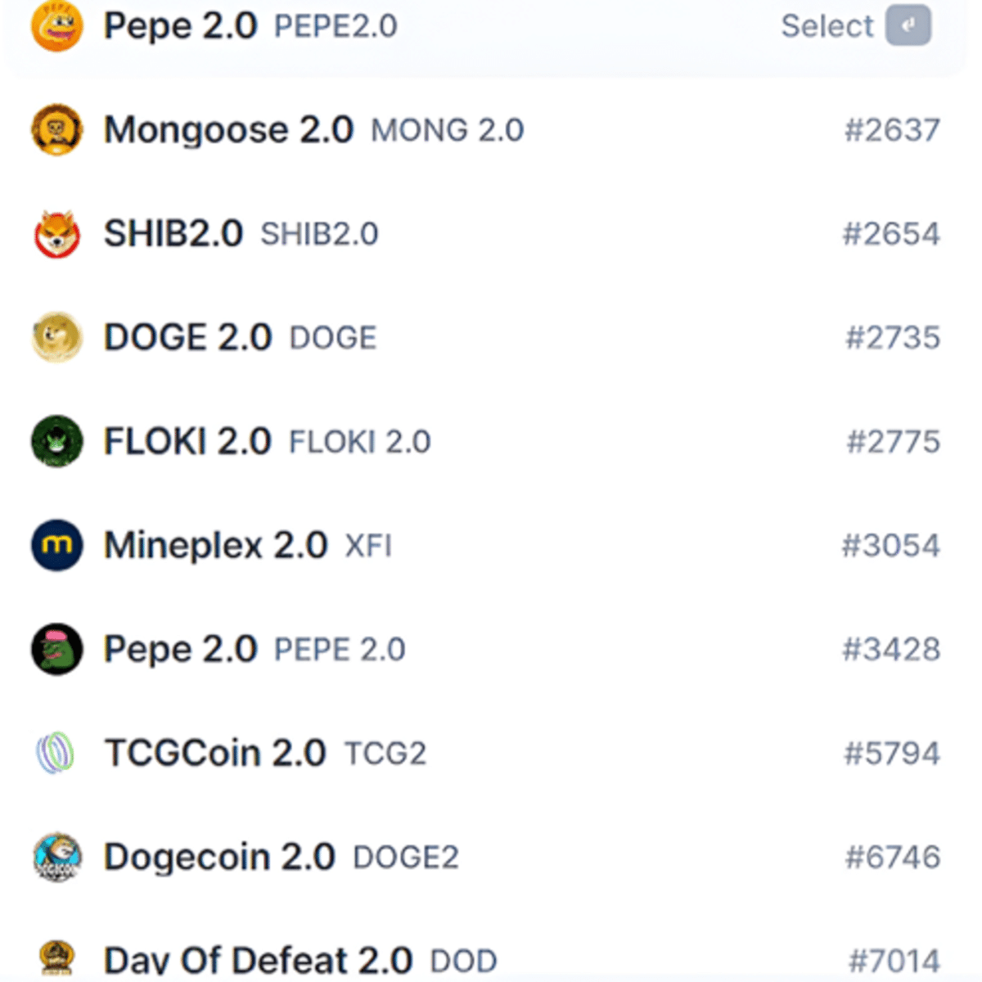The height and width of the screenshot is (982, 982).
Task: Click the Mineplex 2.0 navy m icon
Action: [x=56, y=545]
